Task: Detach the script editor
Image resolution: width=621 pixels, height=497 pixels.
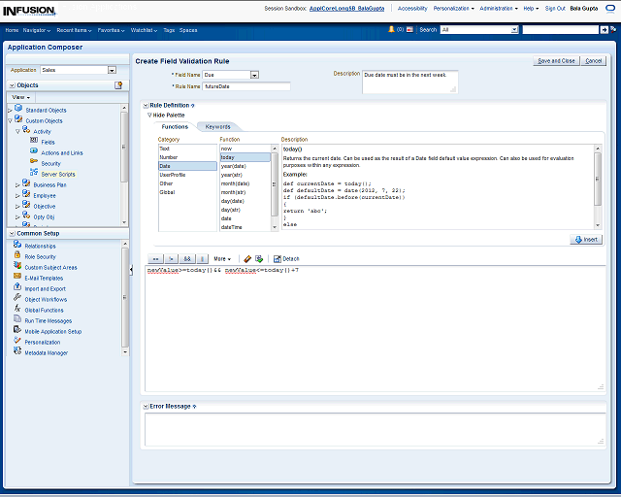Action: 285,259
